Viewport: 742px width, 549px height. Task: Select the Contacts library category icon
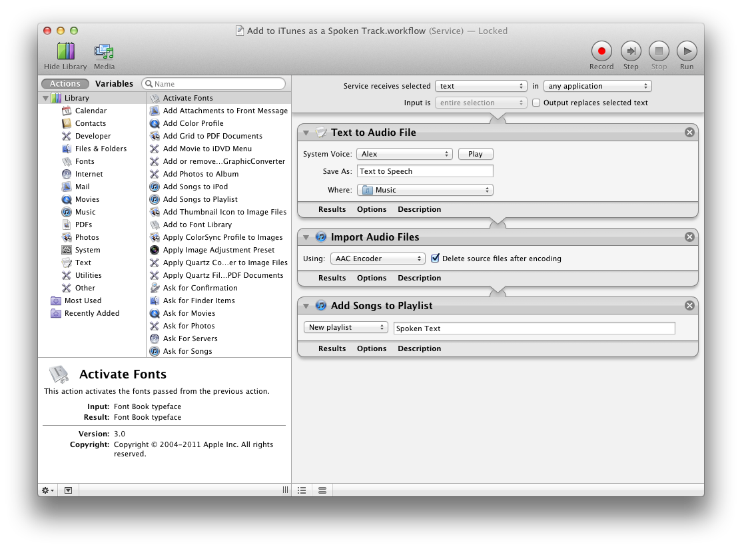(67, 123)
